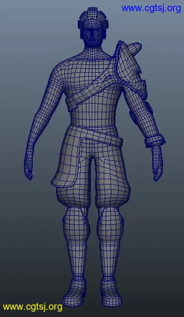Click the blue www.cgtsj.org watermark
184x317 pixels.
151,9
